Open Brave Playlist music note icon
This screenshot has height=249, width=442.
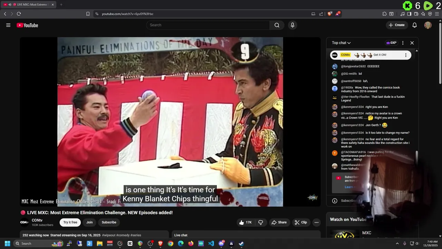(x=403, y=14)
